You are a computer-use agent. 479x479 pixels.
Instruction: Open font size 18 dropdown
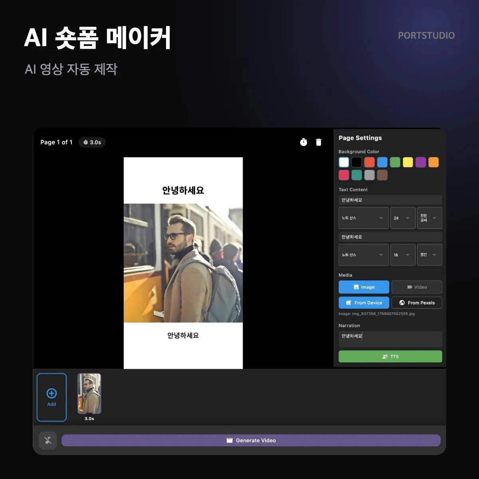[403, 255]
